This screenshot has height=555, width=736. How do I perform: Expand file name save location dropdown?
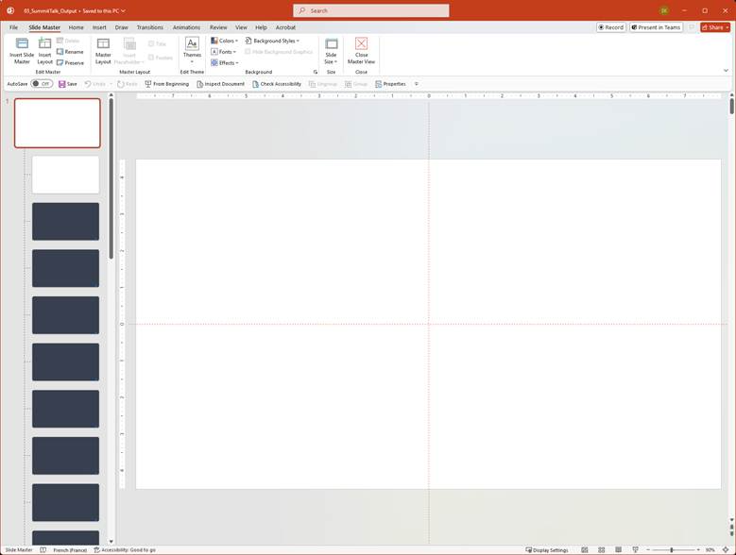[x=124, y=10]
